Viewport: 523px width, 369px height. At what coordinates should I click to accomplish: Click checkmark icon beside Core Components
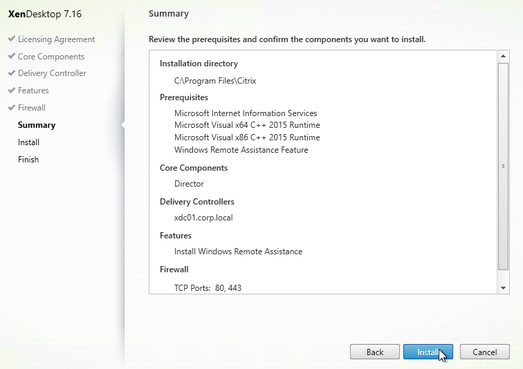point(12,56)
